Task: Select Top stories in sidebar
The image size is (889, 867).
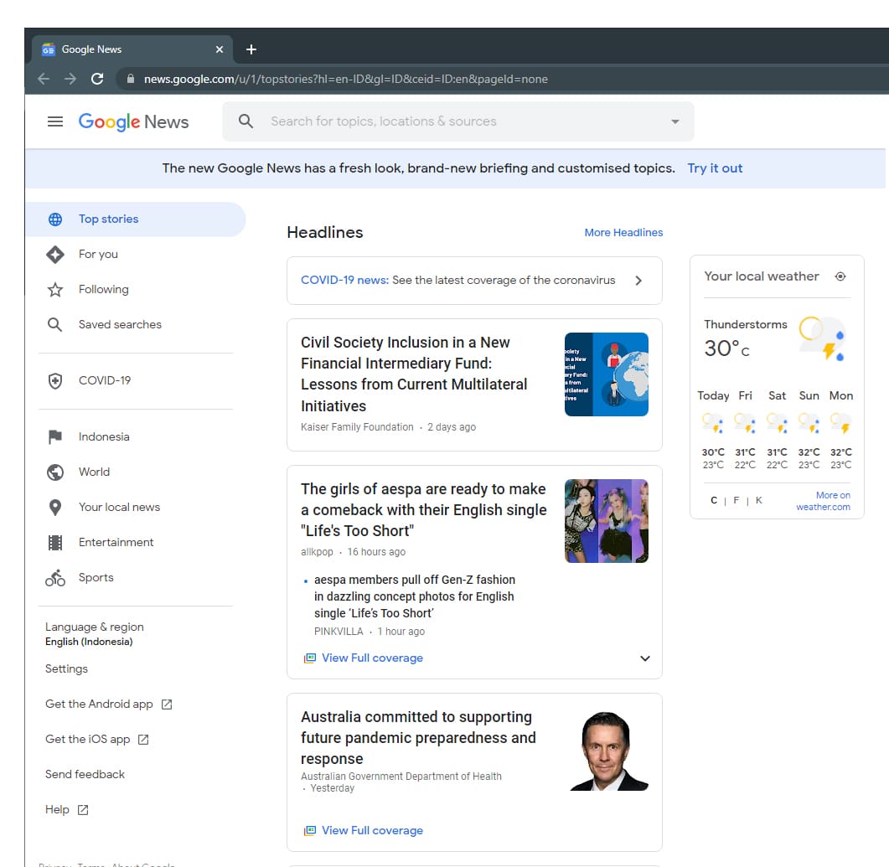Action: pos(136,219)
